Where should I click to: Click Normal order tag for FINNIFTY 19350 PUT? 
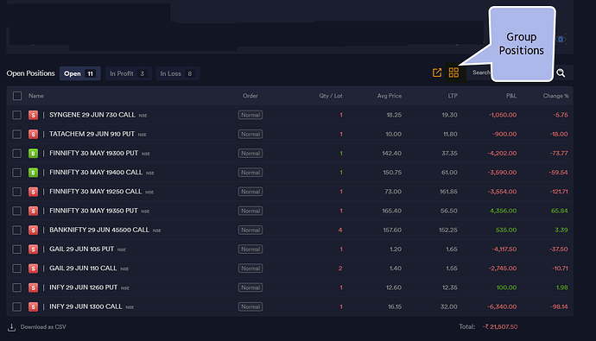[x=250, y=211]
